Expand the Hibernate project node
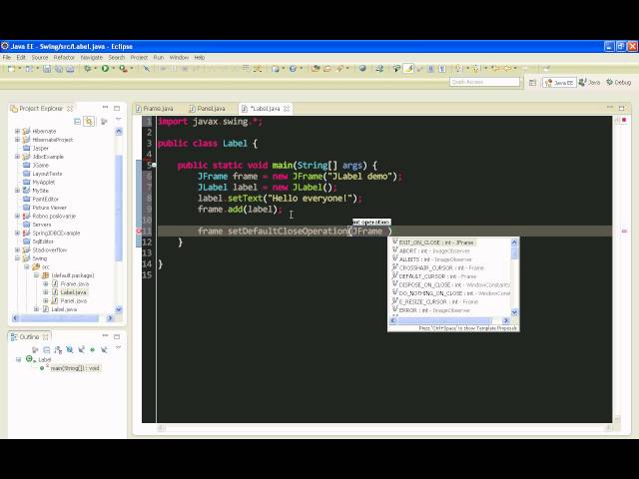This screenshot has width=639, height=479. coord(17,131)
